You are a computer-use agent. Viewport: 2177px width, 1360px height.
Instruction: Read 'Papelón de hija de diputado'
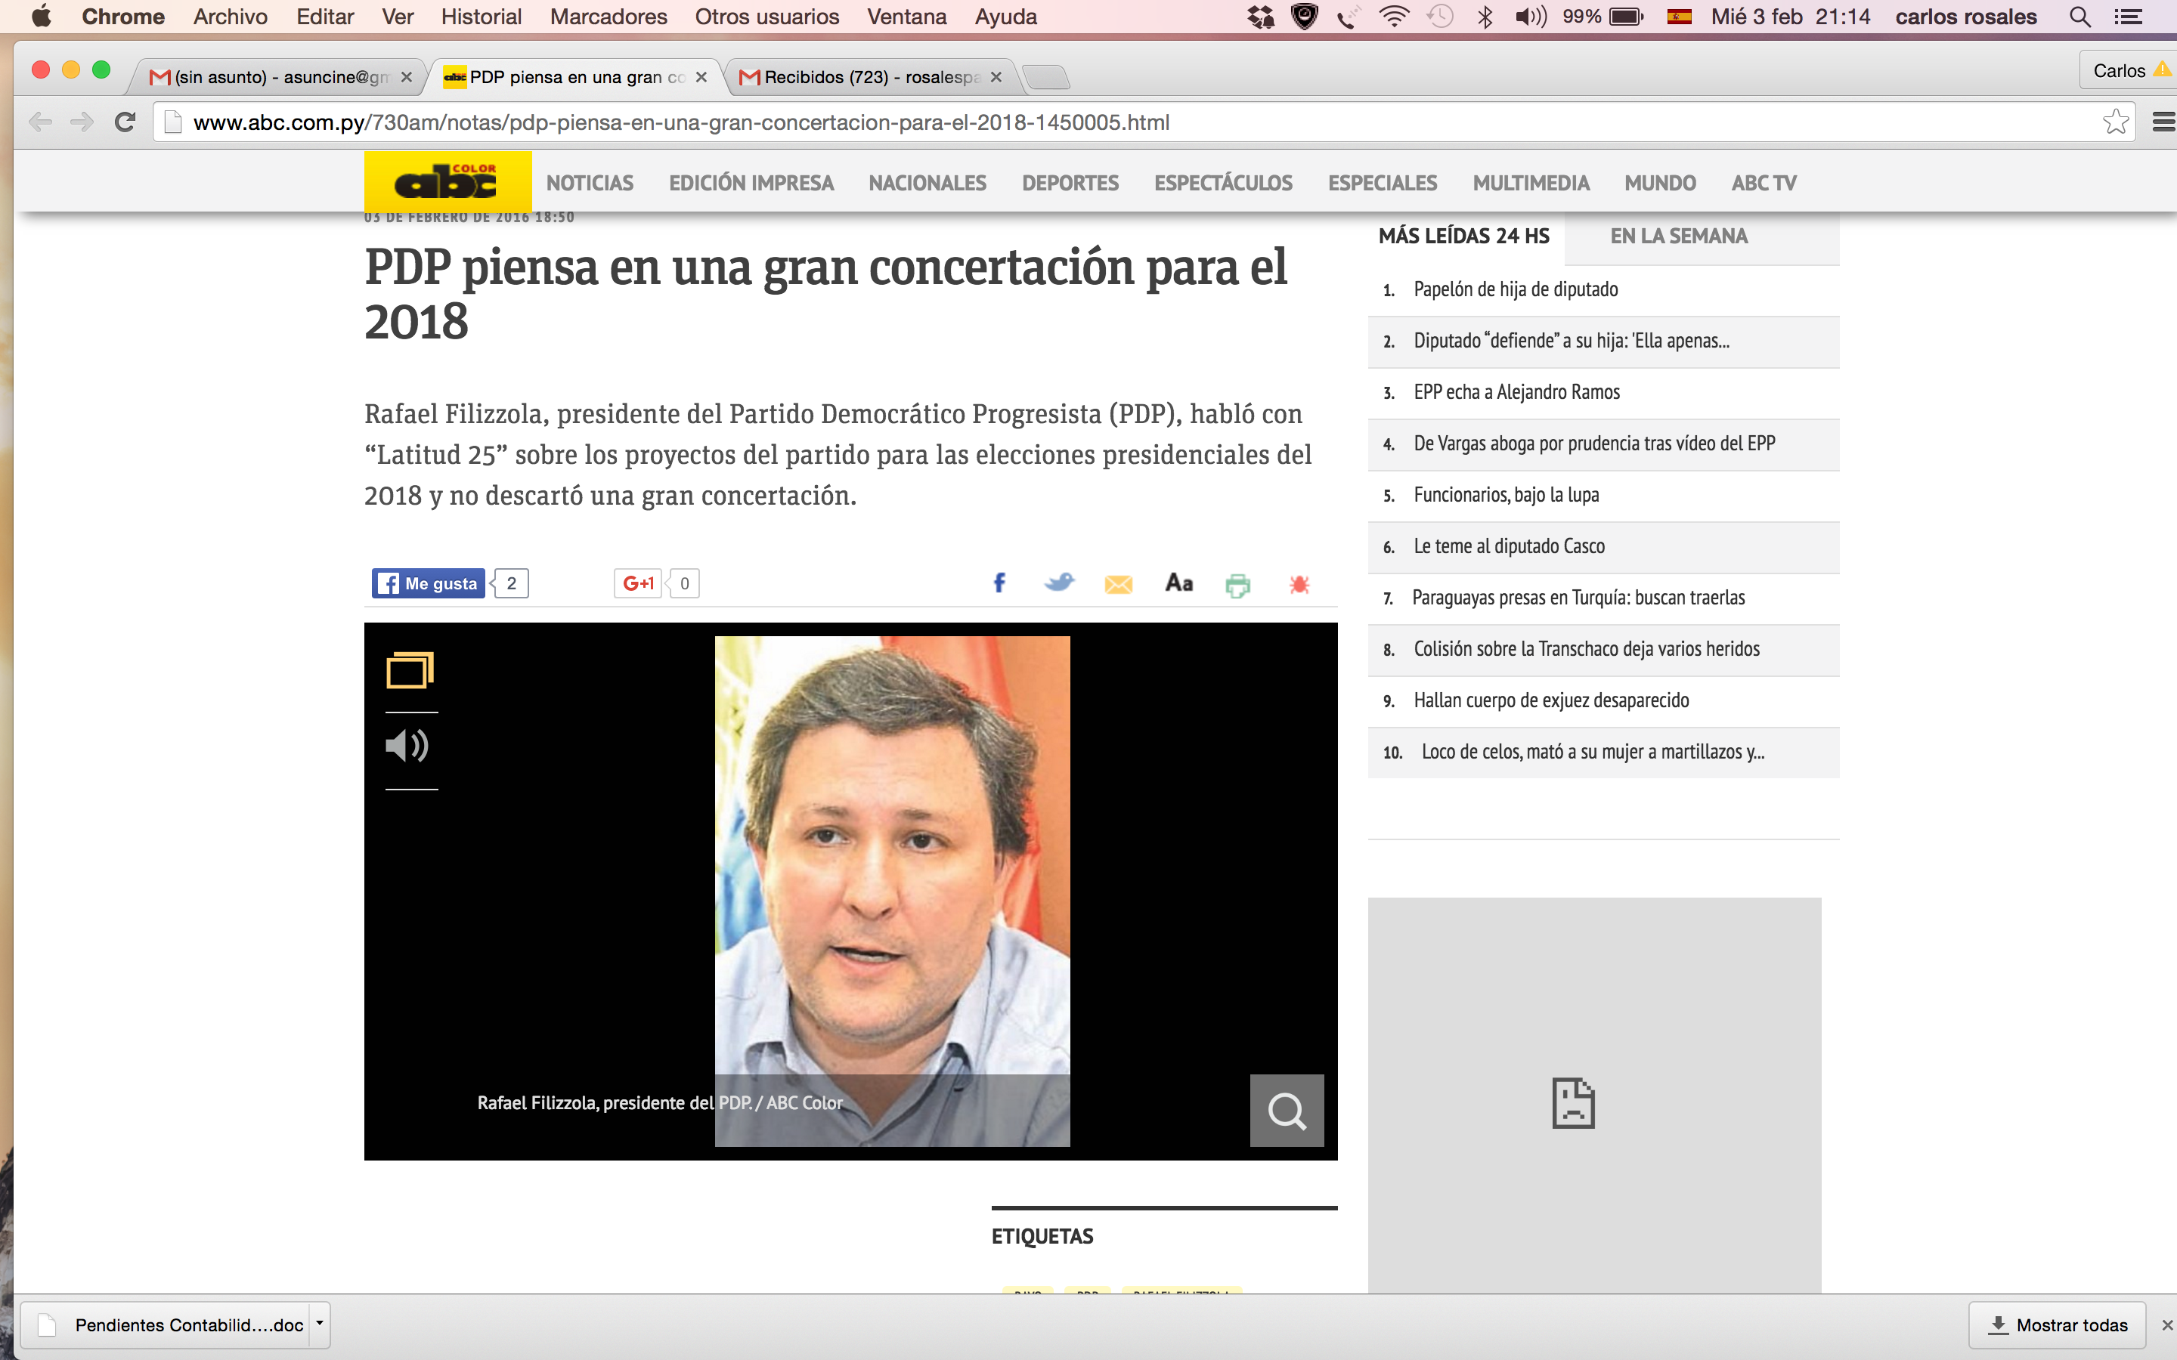(1516, 289)
